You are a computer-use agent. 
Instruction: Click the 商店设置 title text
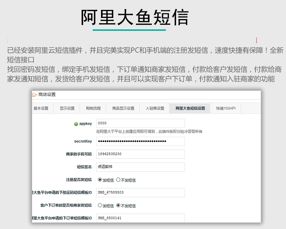[47, 94]
